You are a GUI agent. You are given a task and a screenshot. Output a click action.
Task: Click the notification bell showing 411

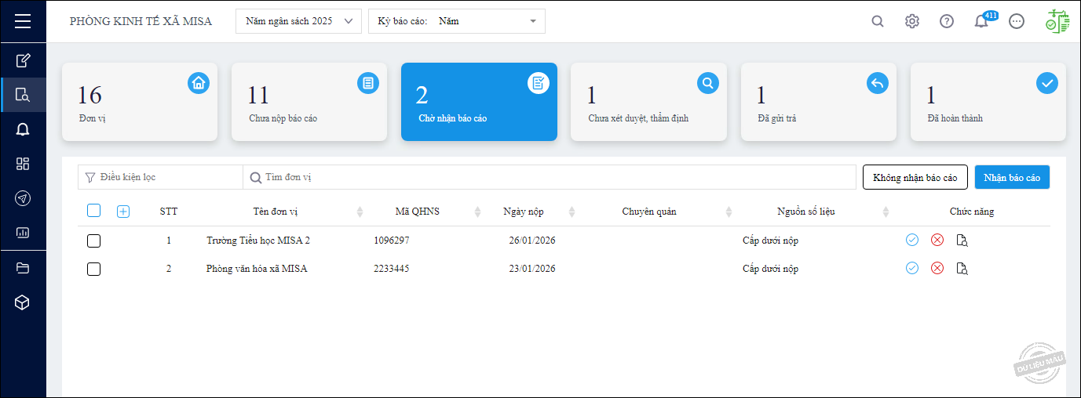(981, 21)
